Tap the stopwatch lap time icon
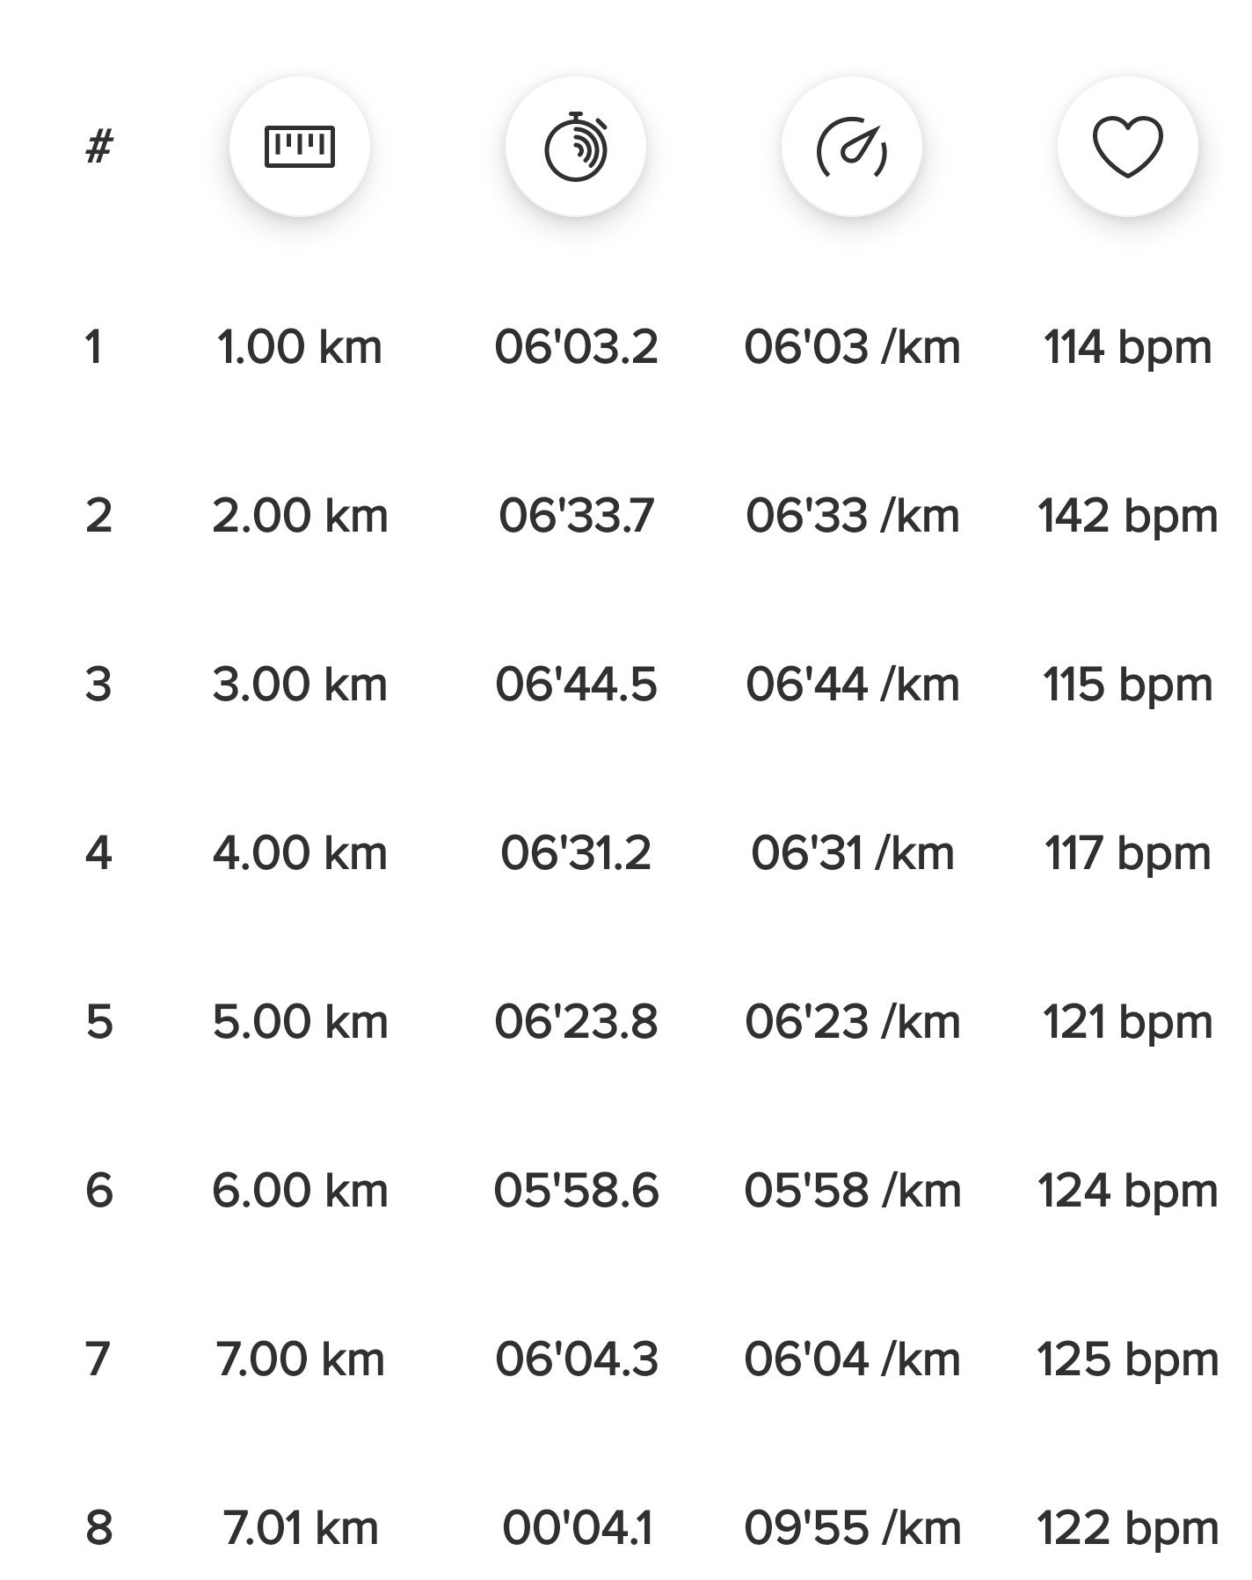 pyautogui.click(x=575, y=147)
